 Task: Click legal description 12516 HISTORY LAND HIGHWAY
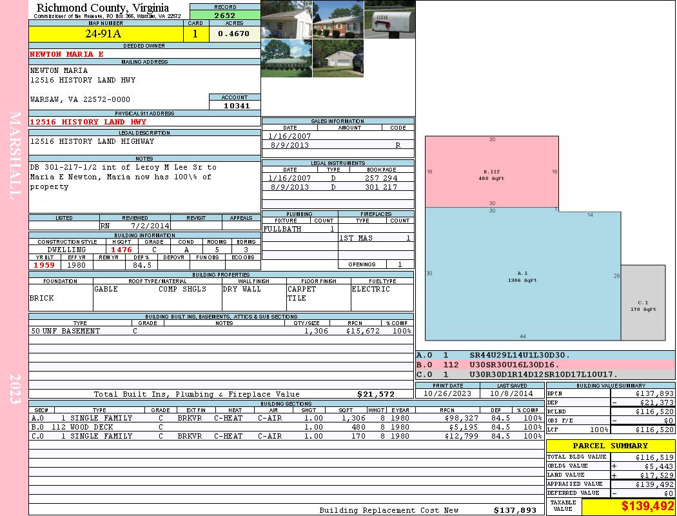tap(92, 141)
